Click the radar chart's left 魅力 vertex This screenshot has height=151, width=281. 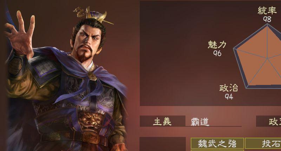click(x=234, y=49)
